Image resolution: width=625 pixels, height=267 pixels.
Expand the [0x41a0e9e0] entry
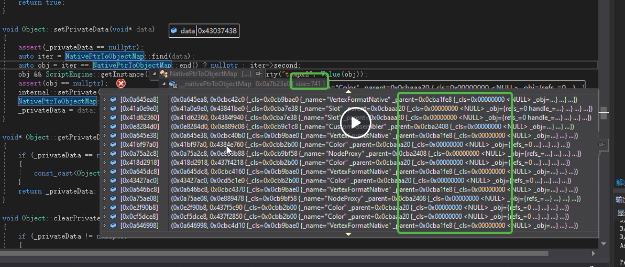click(x=105, y=109)
